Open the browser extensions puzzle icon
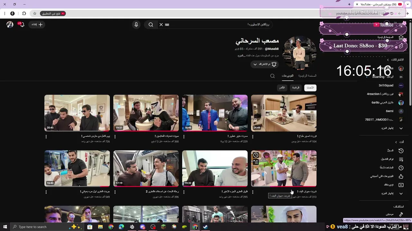The height and width of the screenshot is (231, 412). pos(24,13)
